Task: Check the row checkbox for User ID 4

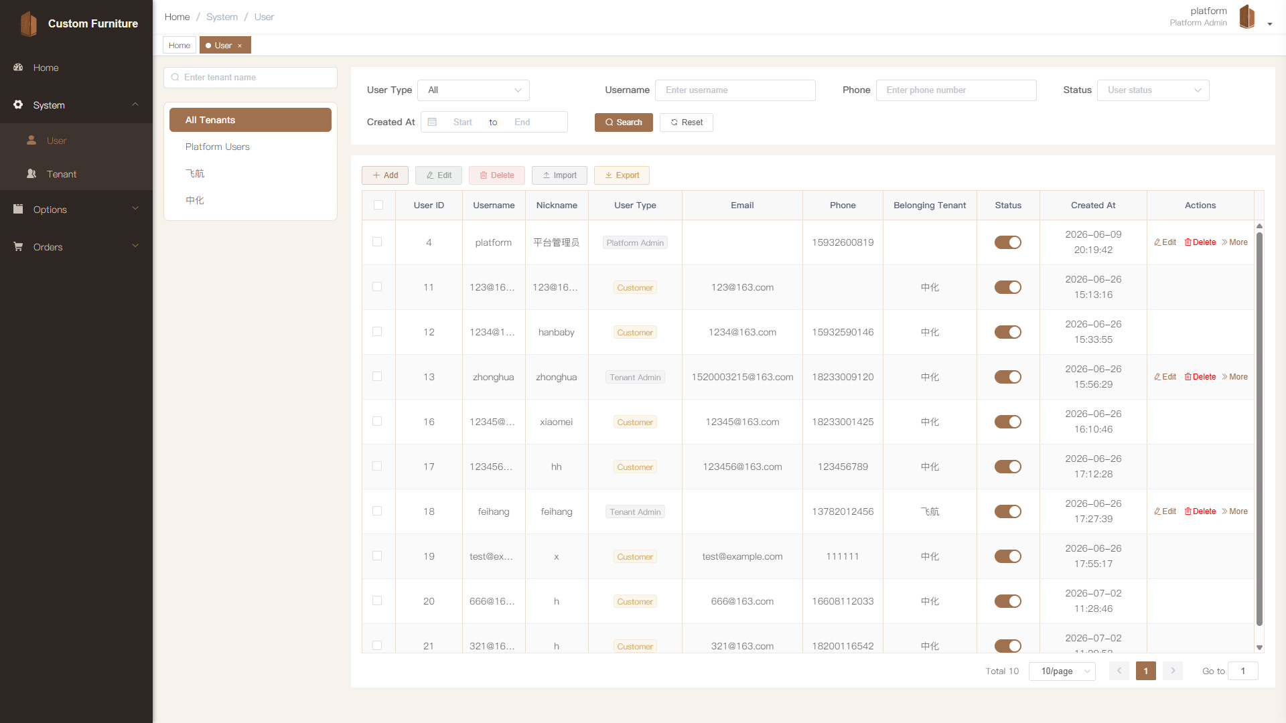Action: coord(377,242)
